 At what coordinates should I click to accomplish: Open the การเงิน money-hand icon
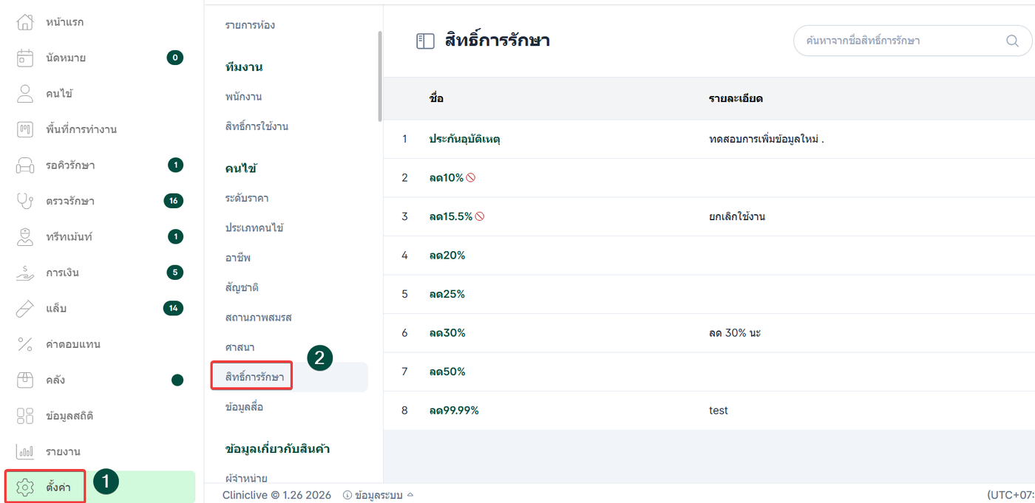(x=25, y=273)
